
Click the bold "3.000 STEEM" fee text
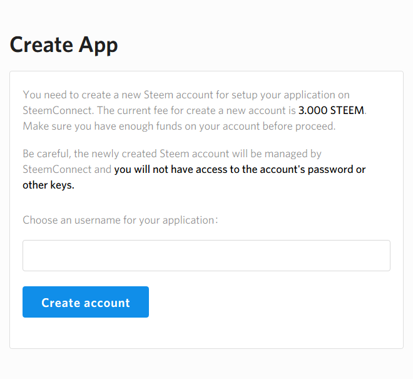[x=331, y=111]
